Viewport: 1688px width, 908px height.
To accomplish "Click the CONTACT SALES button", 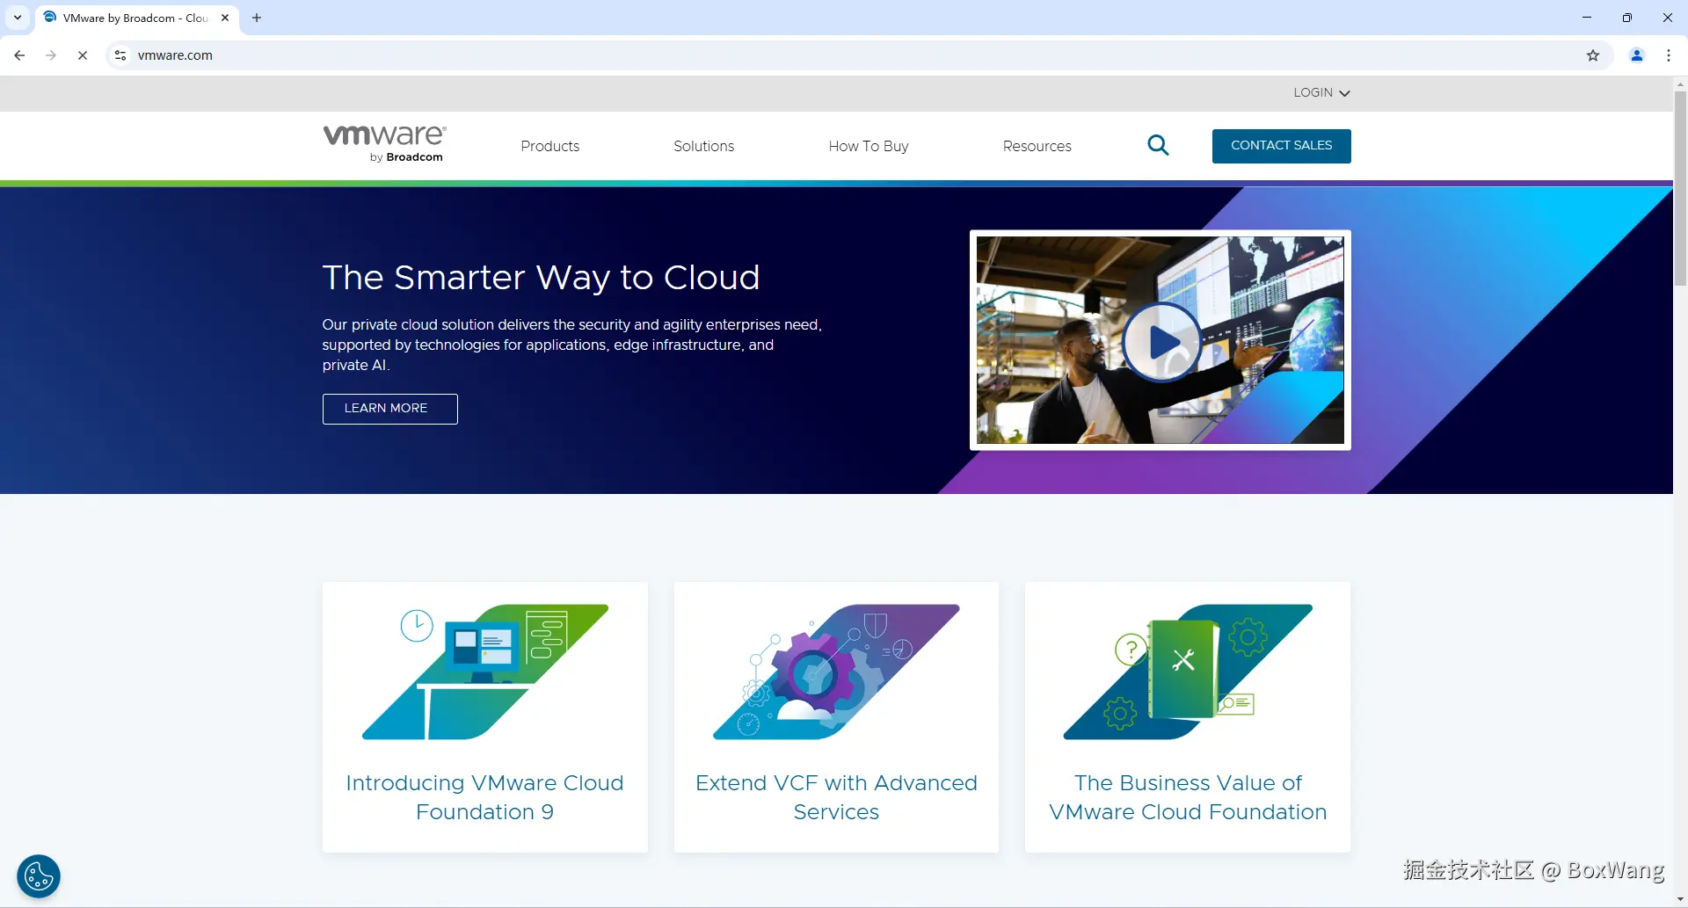I will (x=1282, y=146).
